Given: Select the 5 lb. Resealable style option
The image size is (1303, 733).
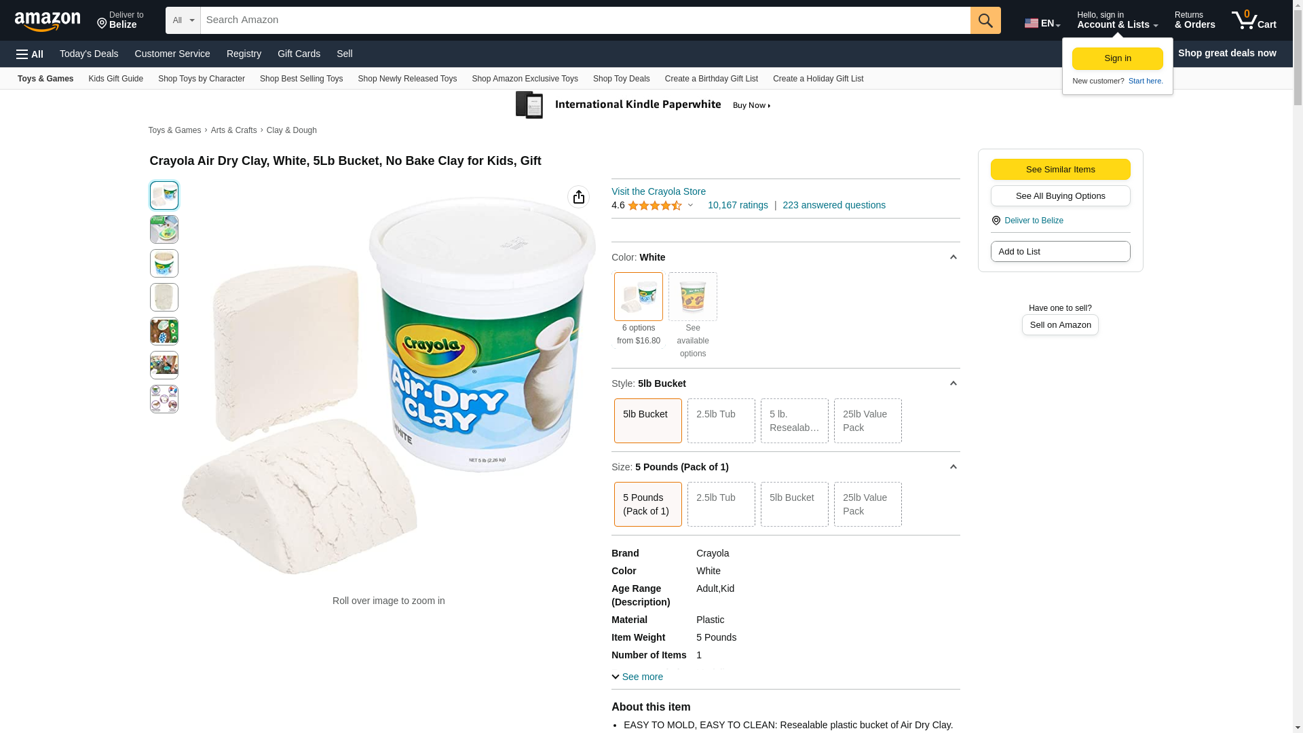Looking at the screenshot, I should click(x=794, y=421).
